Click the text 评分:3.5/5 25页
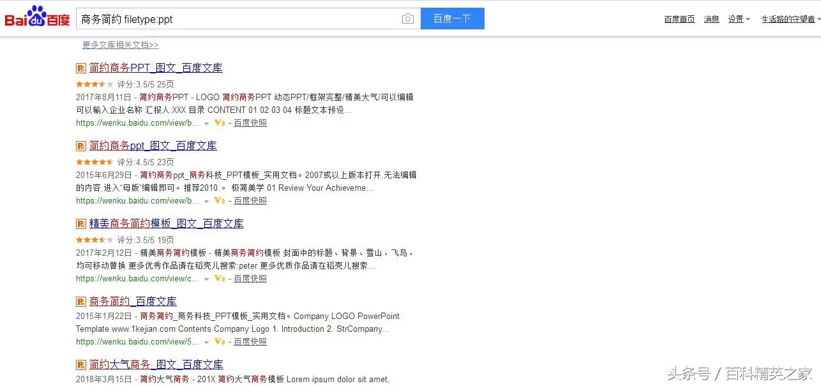The height and width of the screenshot is (386, 821). (146, 84)
